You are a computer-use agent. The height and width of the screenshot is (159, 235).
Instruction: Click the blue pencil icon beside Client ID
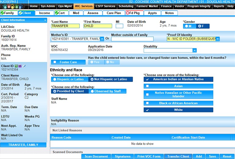coord(24,66)
